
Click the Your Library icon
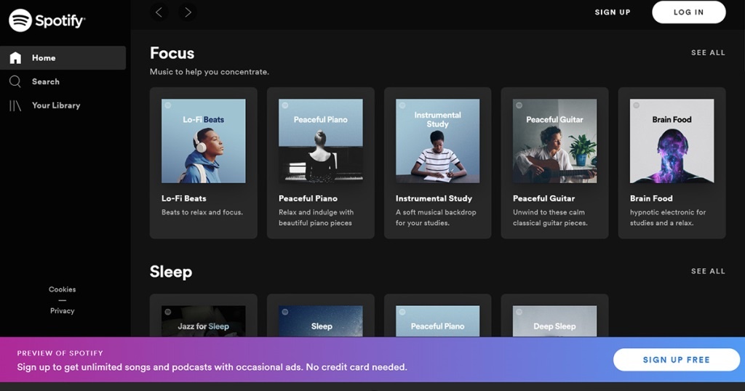coord(15,105)
